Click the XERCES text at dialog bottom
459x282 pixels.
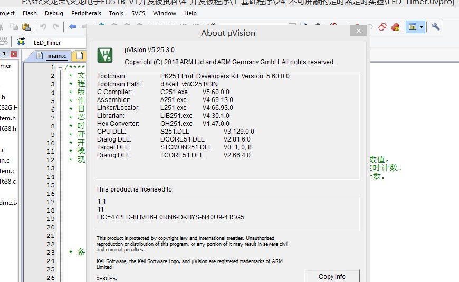point(107,278)
